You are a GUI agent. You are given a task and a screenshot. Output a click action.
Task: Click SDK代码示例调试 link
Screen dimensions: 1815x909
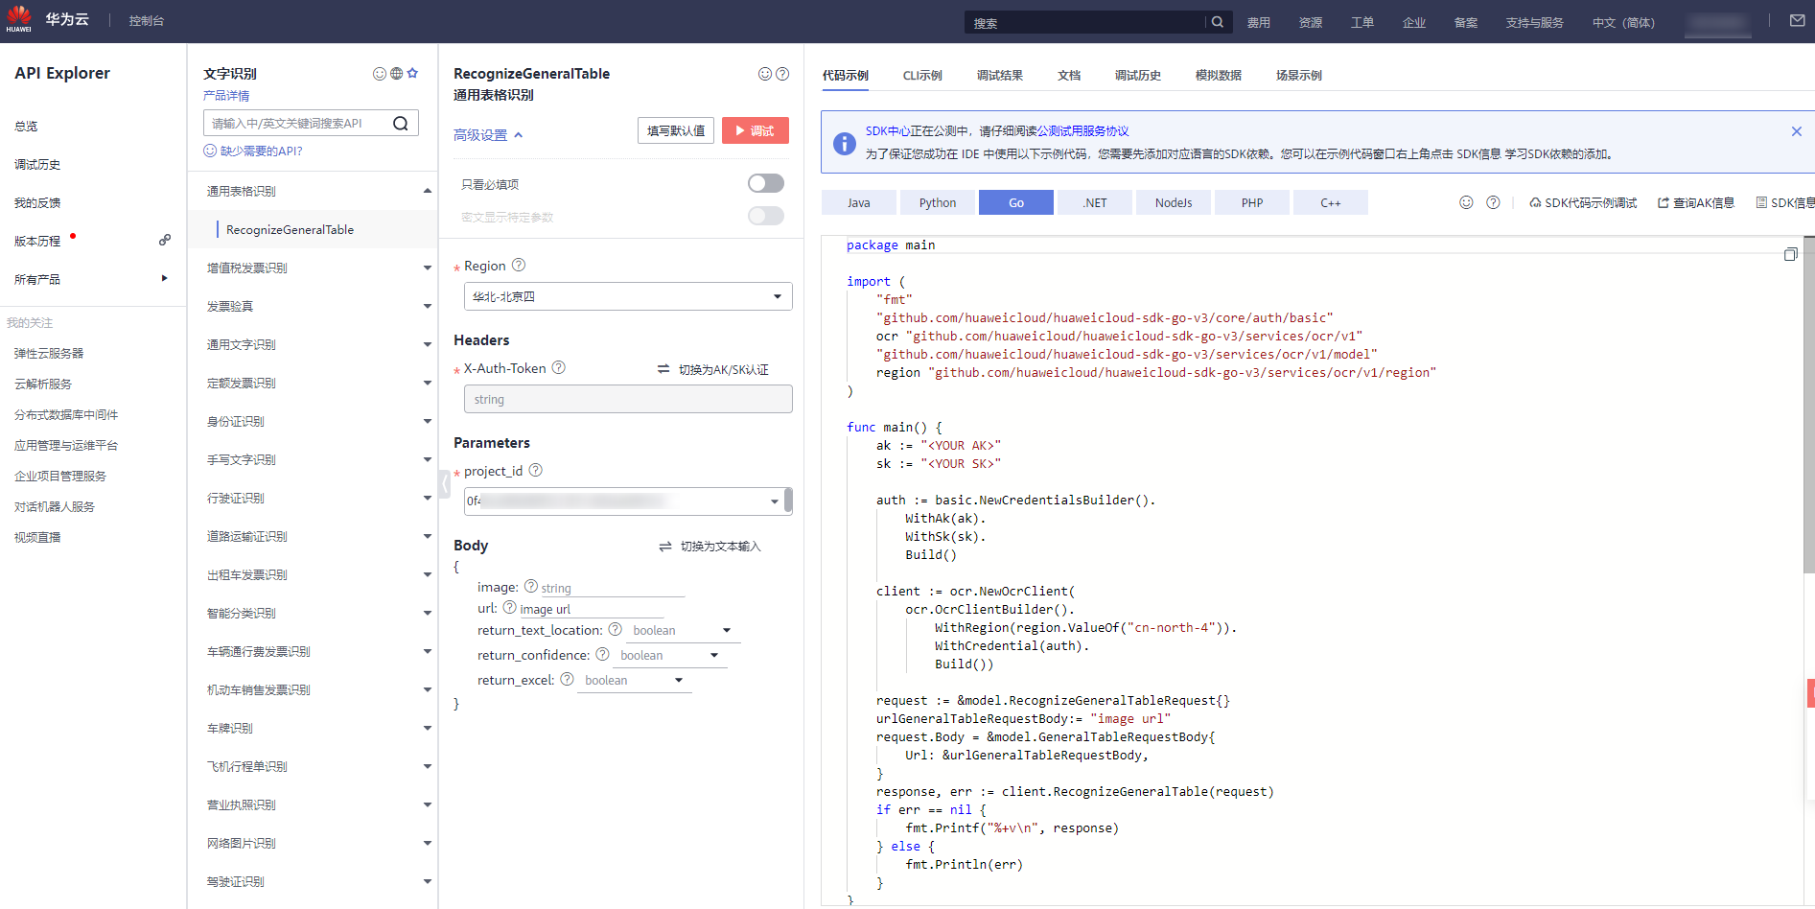(x=1584, y=202)
